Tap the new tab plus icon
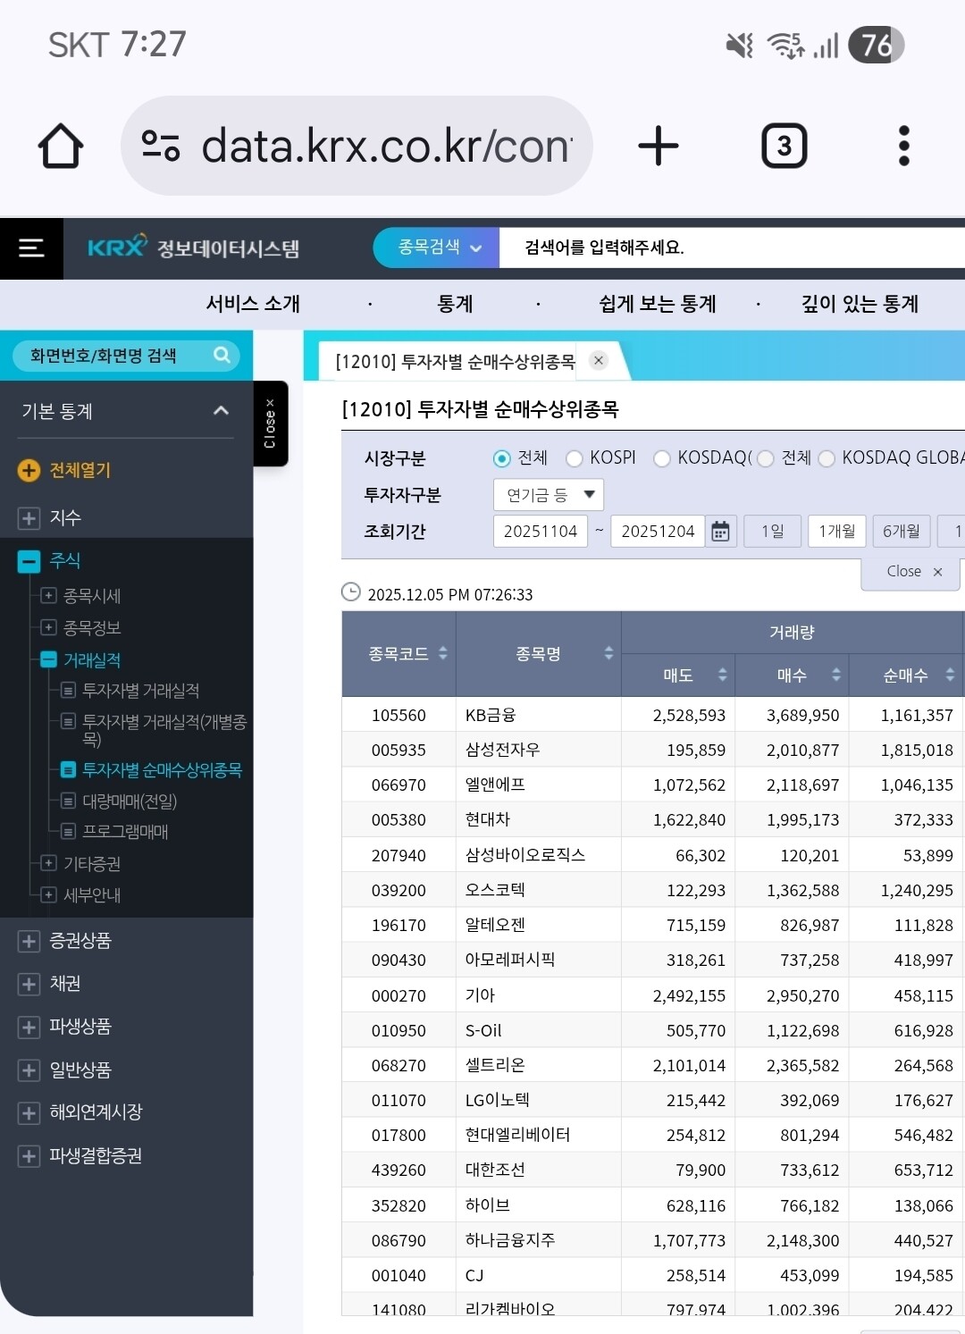Screen dimensions: 965x1334 (659, 146)
